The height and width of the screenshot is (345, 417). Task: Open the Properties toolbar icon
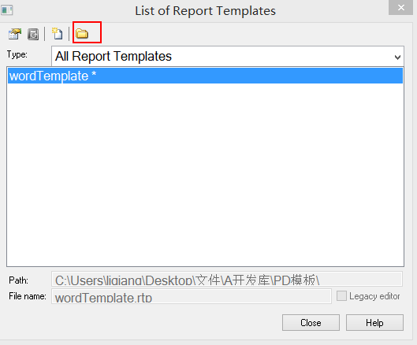(x=14, y=34)
